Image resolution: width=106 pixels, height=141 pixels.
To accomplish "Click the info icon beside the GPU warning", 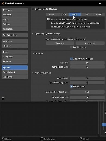I will coord(48,20).
